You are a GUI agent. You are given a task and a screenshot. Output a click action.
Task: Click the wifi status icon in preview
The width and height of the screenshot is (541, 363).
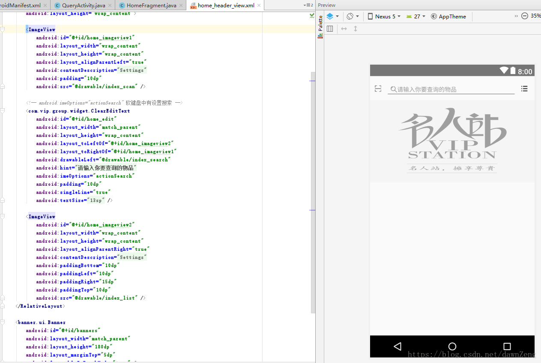pos(504,70)
